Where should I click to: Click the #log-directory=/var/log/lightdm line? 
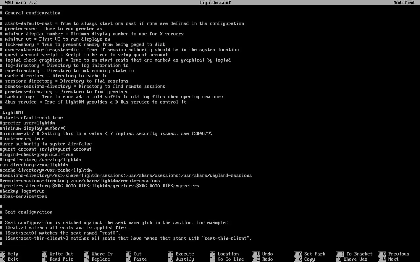pyautogui.click(x=41, y=159)
